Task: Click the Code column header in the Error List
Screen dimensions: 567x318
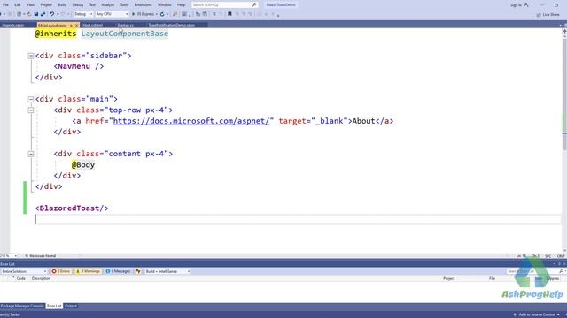Action: point(21,278)
